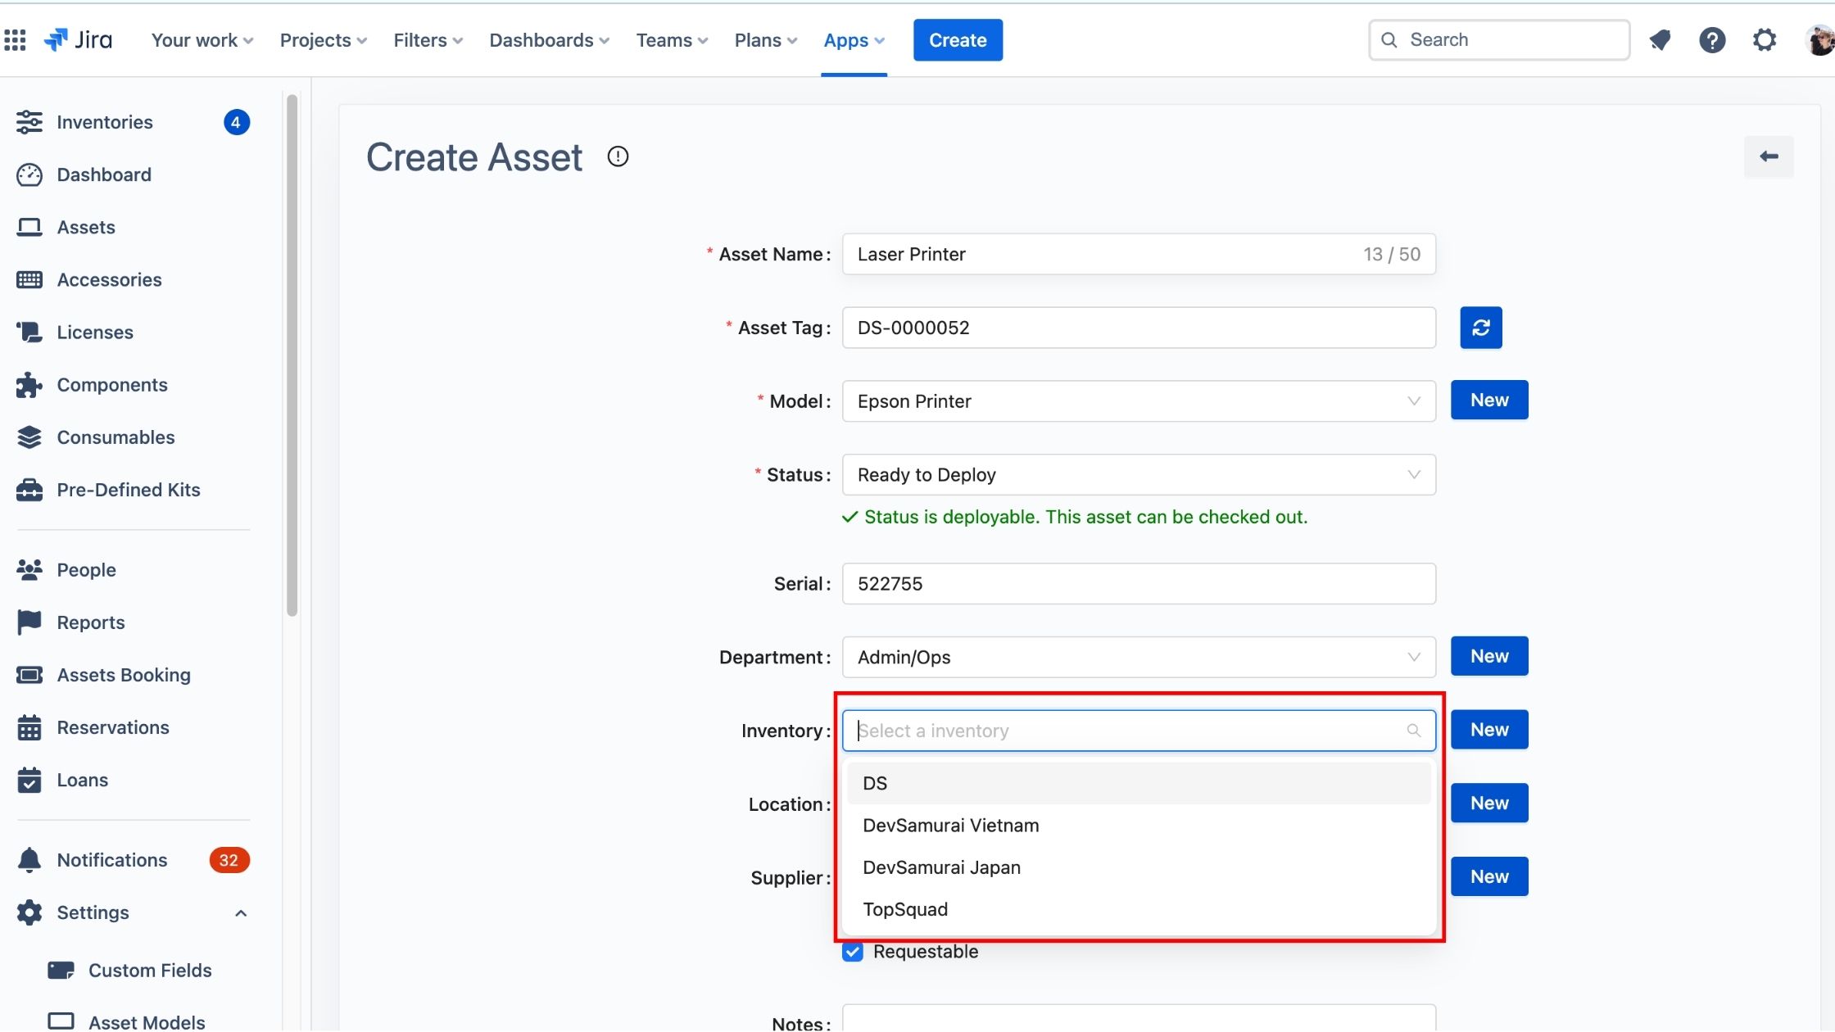The width and height of the screenshot is (1835, 1032).
Task: Open Jira settings gear icon in header
Action: click(1764, 39)
